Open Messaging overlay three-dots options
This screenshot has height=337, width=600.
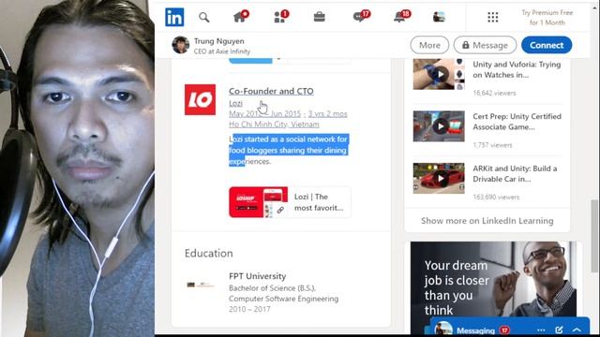click(541, 330)
